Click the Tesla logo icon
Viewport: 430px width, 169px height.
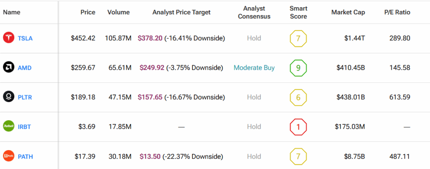[x=8, y=38]
